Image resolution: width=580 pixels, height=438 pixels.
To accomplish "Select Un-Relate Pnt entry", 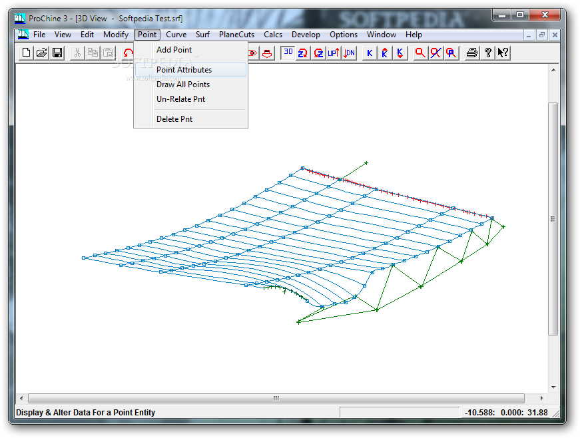I will click(x=190, y=99).
